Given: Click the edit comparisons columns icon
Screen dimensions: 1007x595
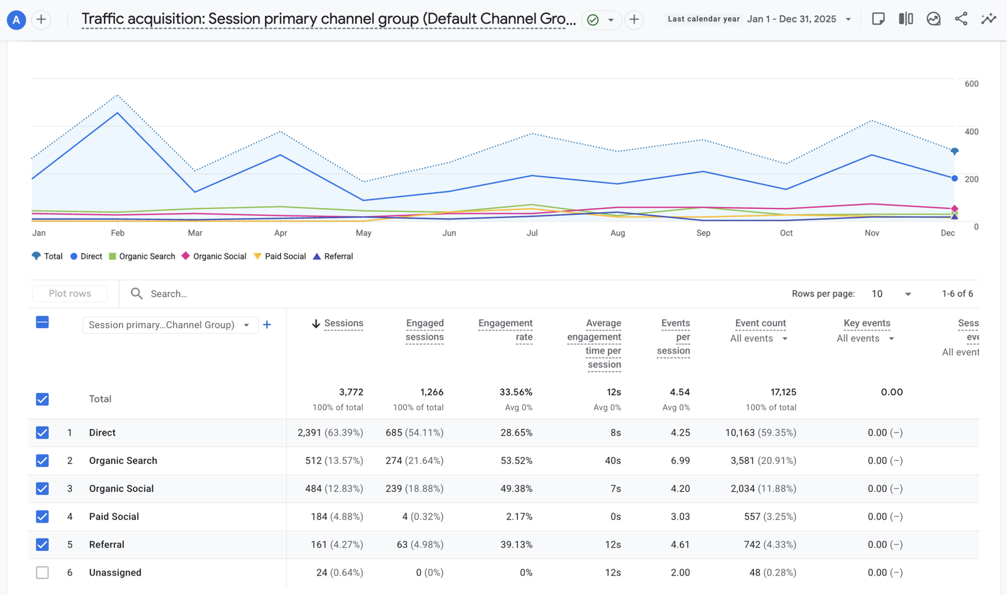Looking at the screenshot, I should [x=906, y=19].
